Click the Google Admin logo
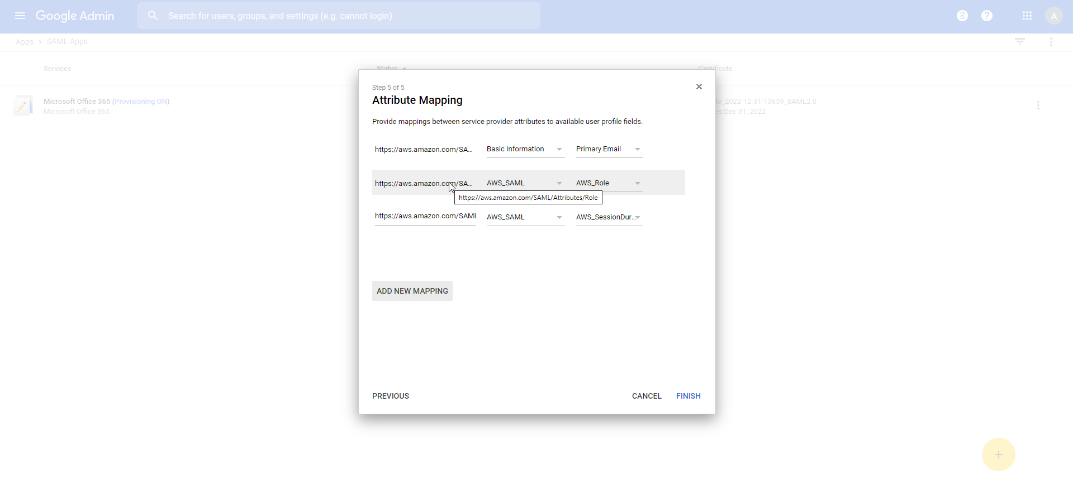Image resolution: width=1073 pixels, height=488 pixels. [x=75, y=16]
